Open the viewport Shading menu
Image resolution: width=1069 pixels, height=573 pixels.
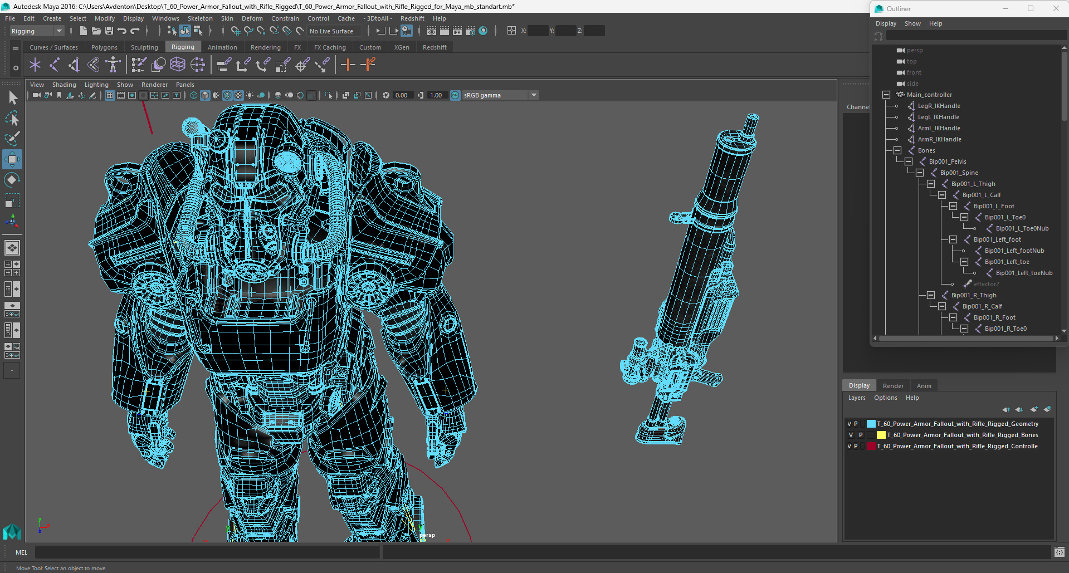64,85
